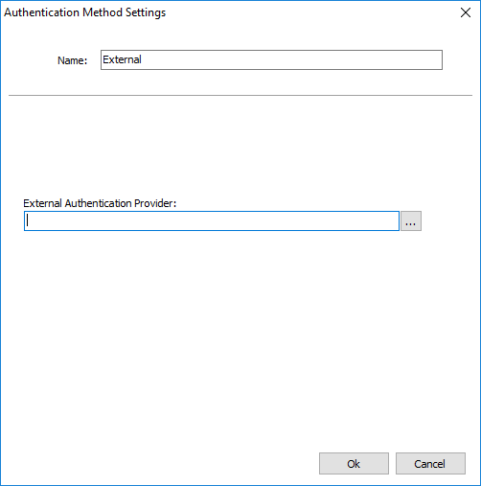Viewport: 481px width, 486px height.
Task: Open the provider picker via three-dot button
Action: (x=411, y=220)
